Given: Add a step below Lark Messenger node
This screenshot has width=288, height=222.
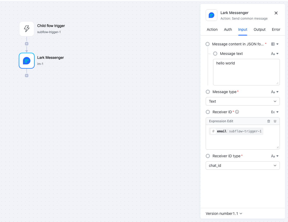Looking at the screenshot, I should pyautogui.click(x=27, y=76).
